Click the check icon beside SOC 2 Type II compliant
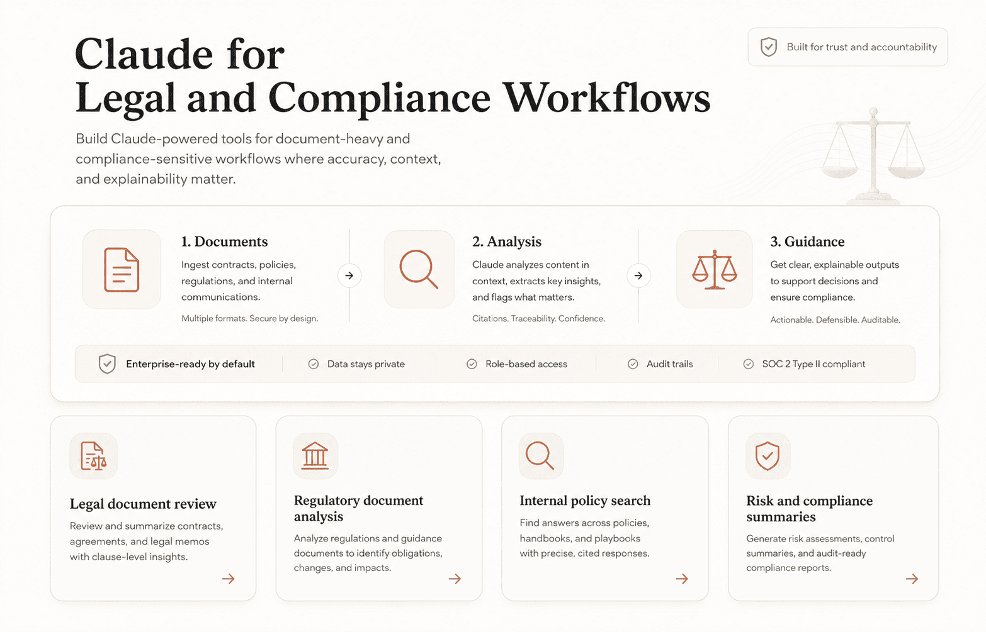This screenshot has height=632, width=986. click(749, 364)
